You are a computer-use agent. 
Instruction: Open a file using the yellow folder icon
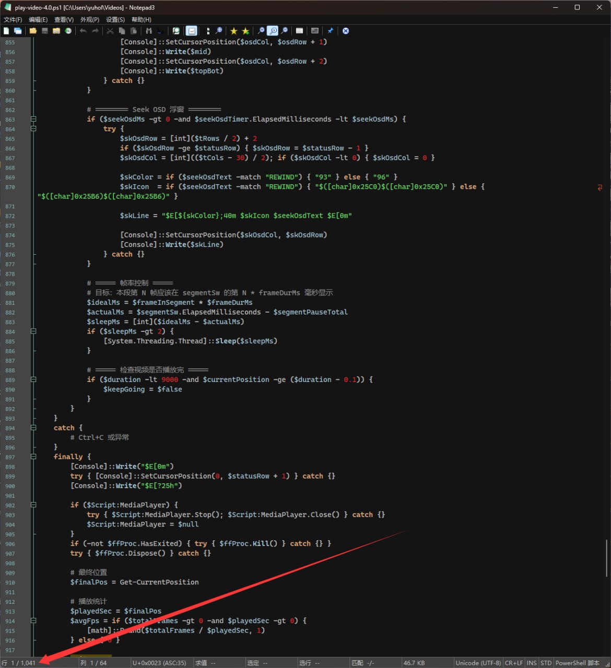[x=33, y=31]
